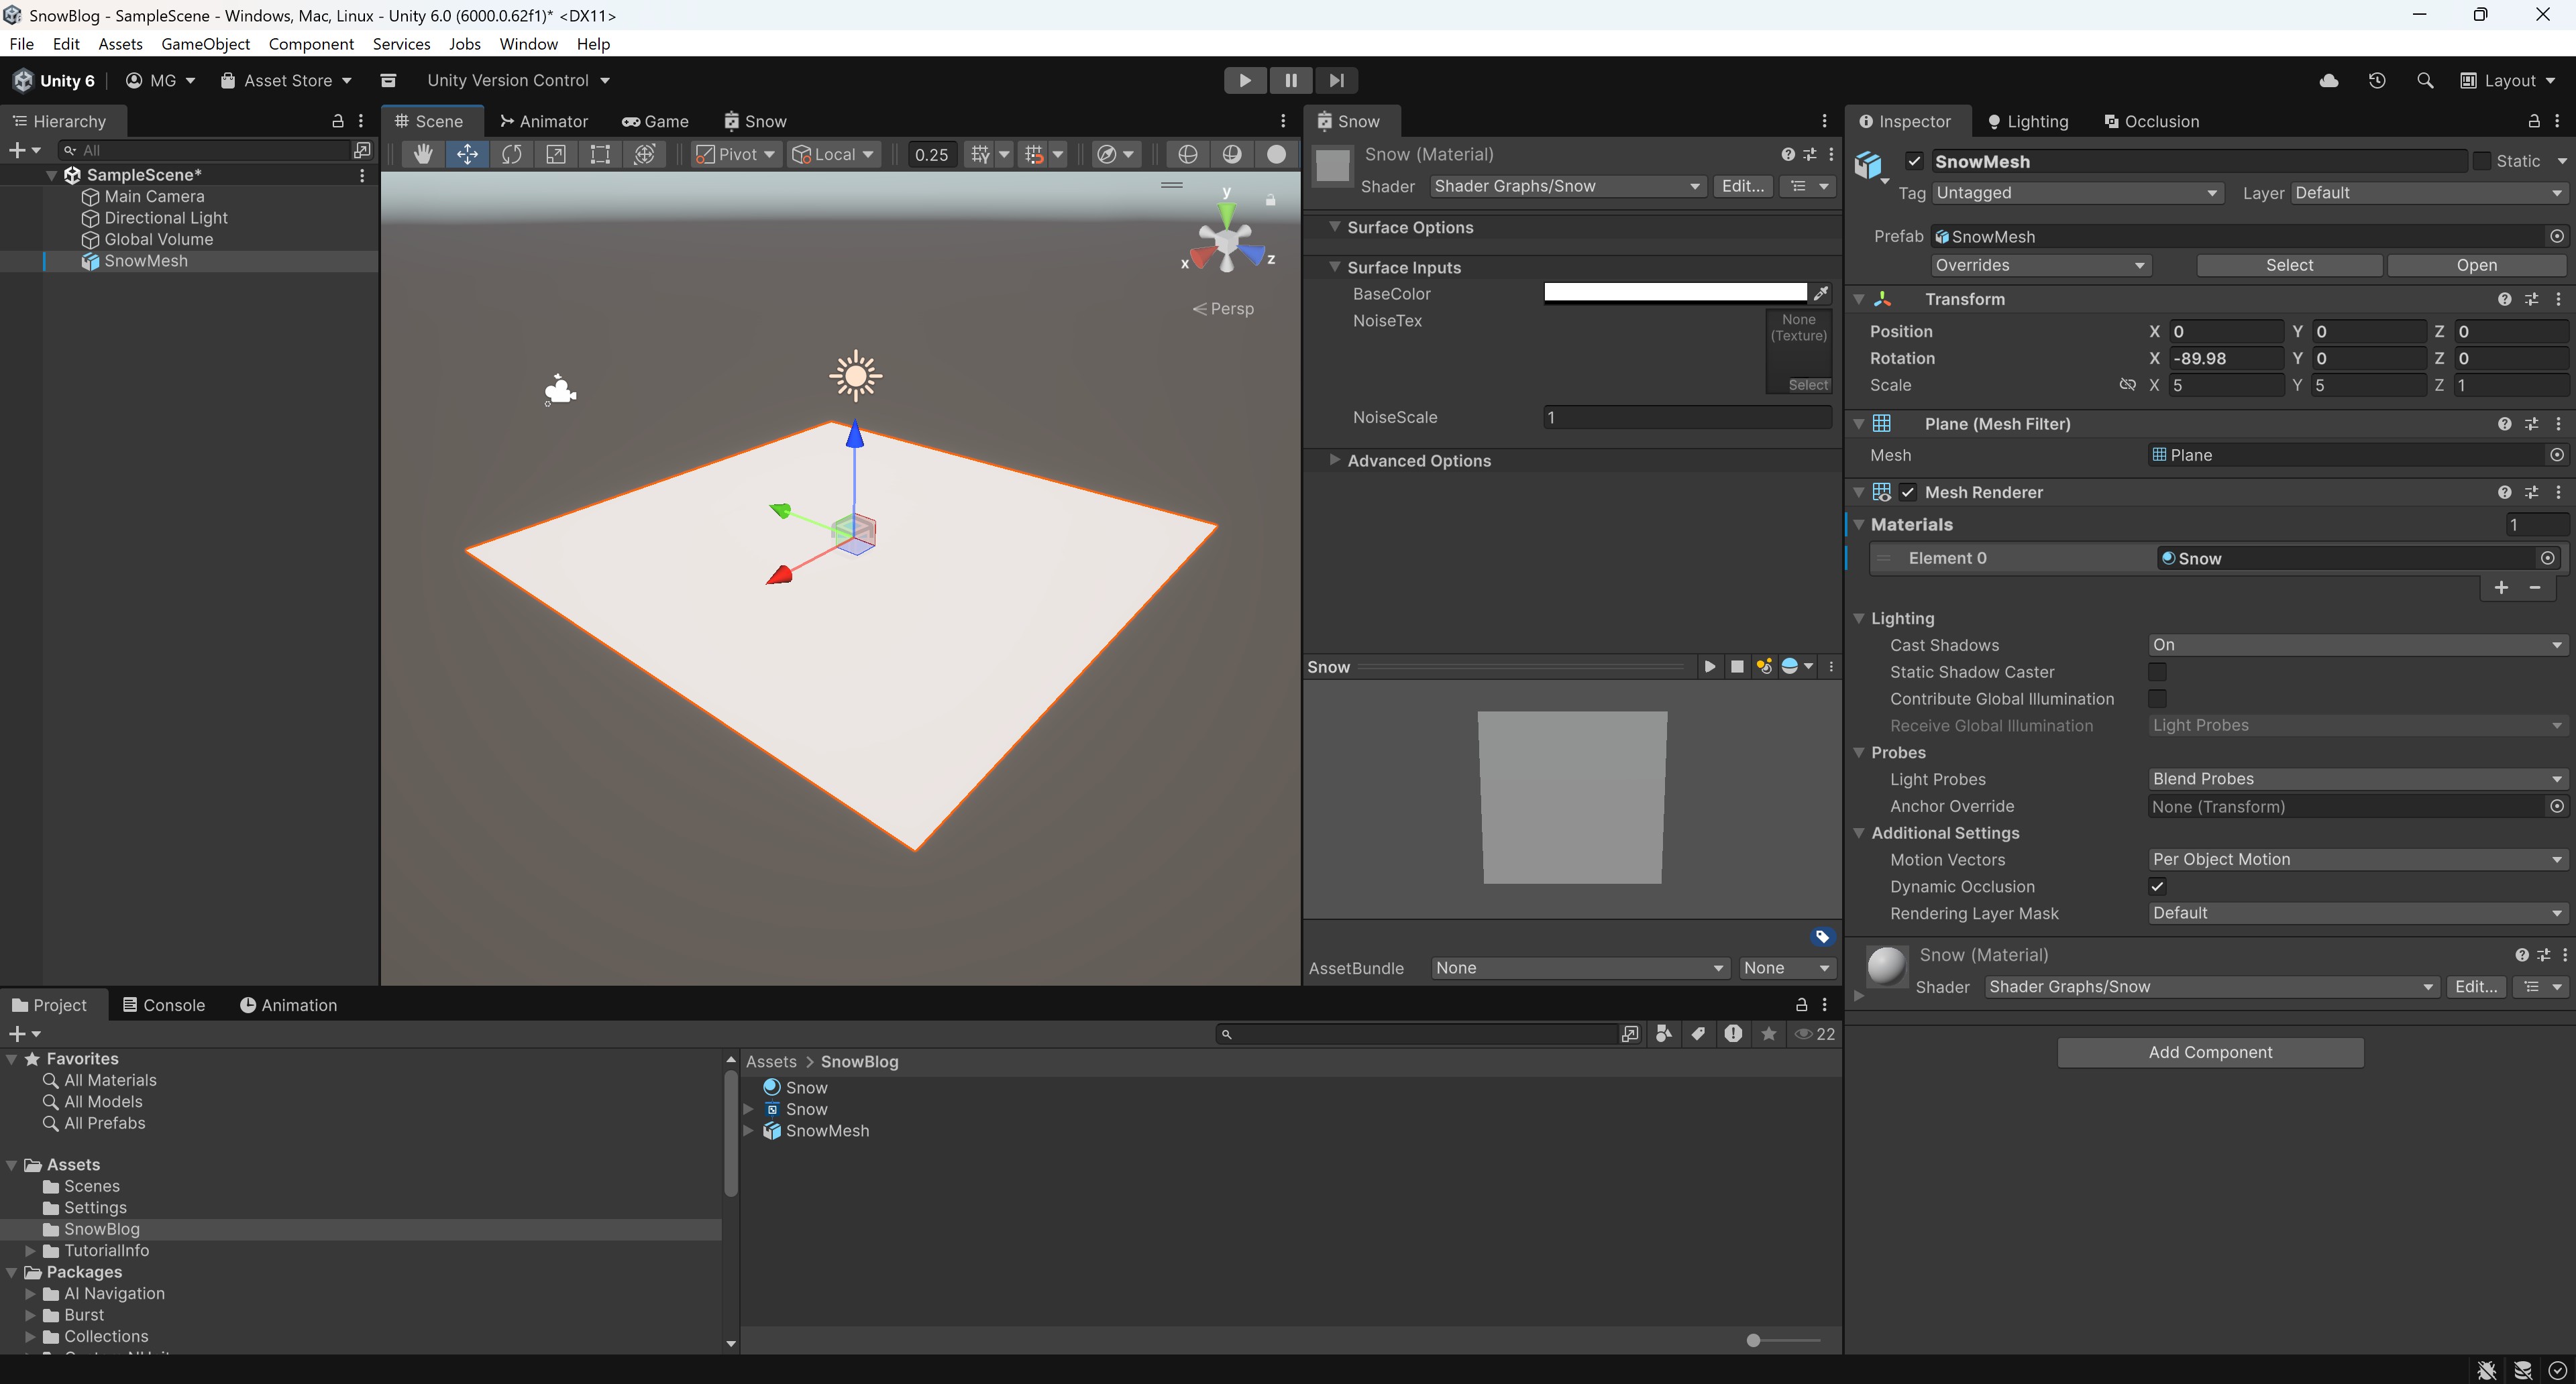The width and height of the screenshot is (2576, 1384).
Task: Select the Rotate tool in Scene toolbar
Action: click(511, 154)
